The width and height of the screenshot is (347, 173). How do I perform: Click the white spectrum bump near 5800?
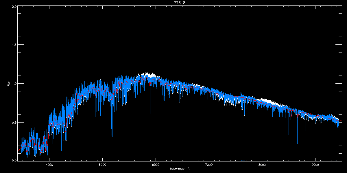(148, 75)
